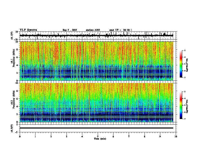Click the "-5" tick on the ch.3(V) axis
Image resolution: width=198 pixels, height=153 pixels.
click(x=17, y=132)
